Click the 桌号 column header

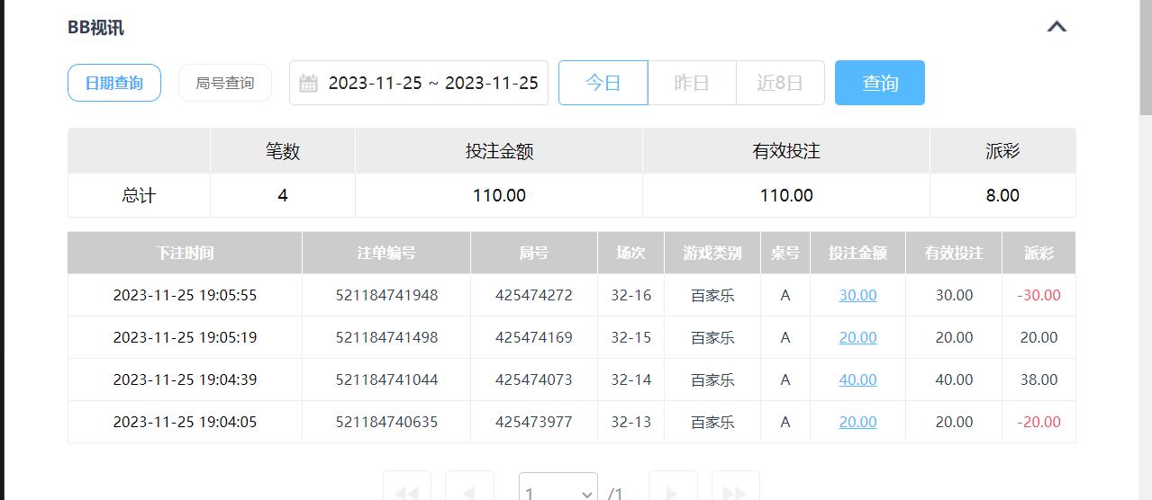pyautogui.click(x=785, y=253)
